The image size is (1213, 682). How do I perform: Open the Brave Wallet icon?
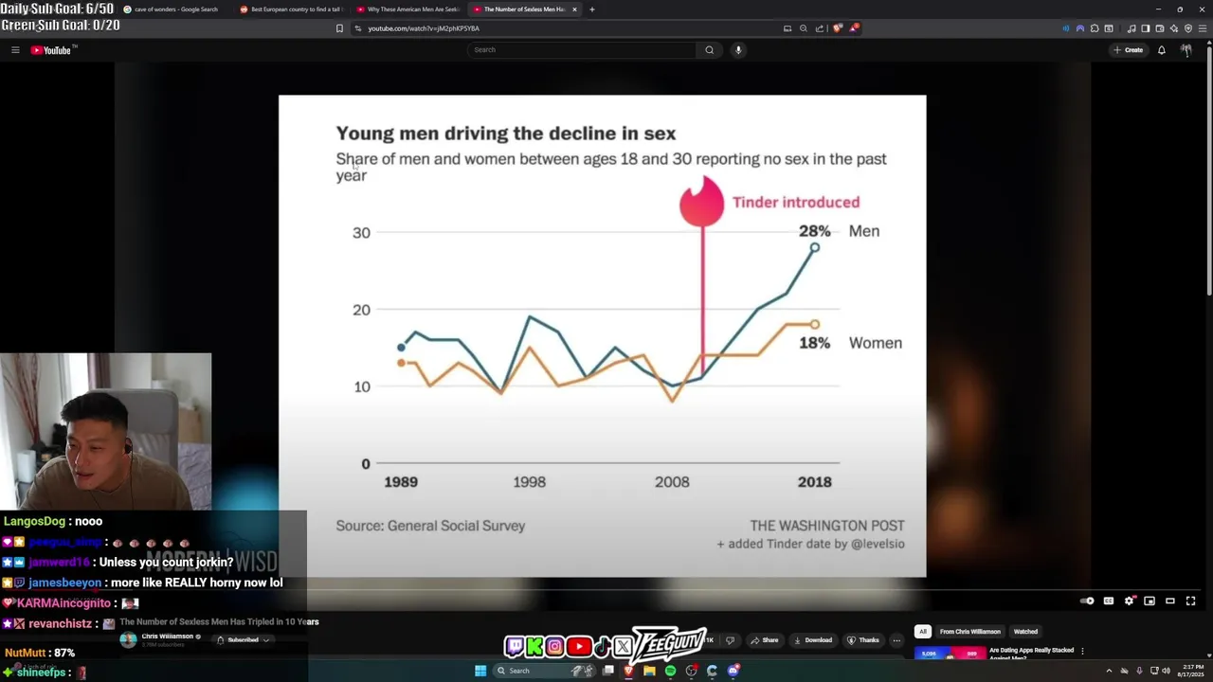click(1160, 28)
